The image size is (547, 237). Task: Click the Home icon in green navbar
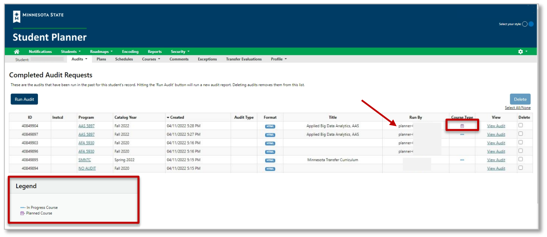tap(16, 52)
